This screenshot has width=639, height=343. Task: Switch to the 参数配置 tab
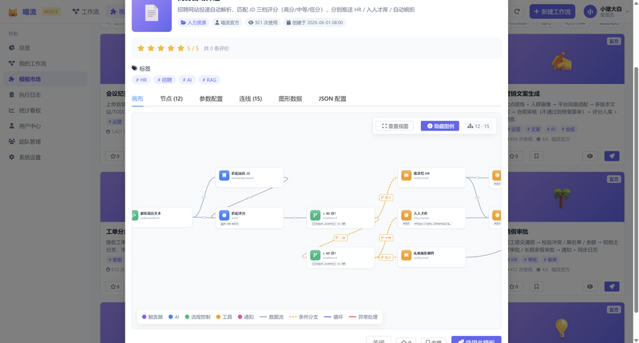coord(211,98)
